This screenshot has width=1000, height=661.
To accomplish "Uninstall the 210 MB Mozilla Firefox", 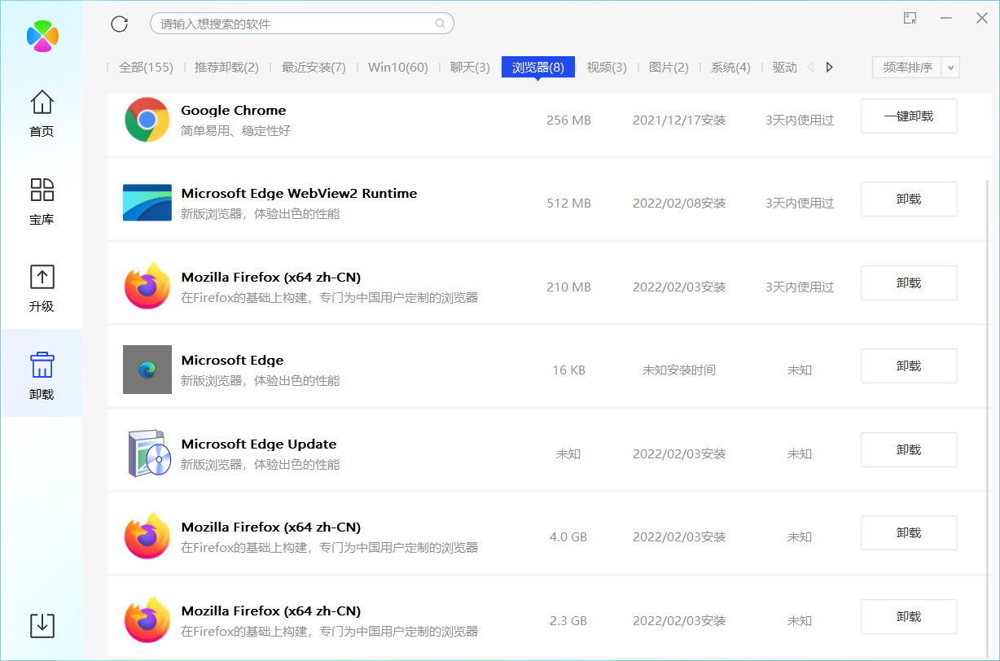I will click(x=909, y=283).
